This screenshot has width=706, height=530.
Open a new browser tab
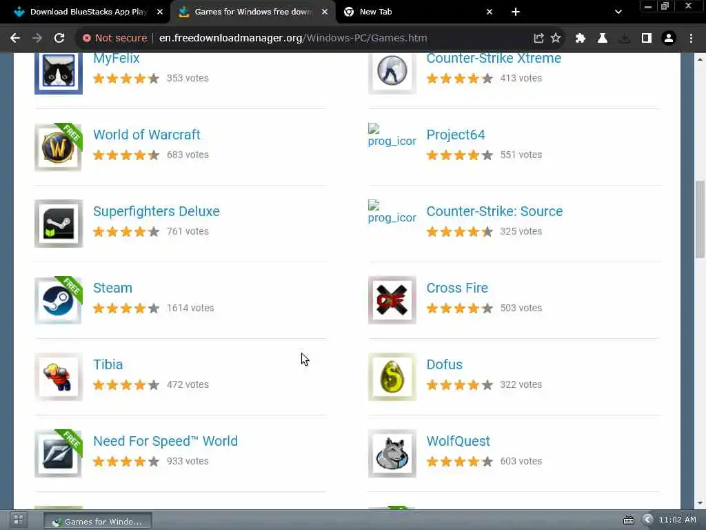(x=516, y=12)
